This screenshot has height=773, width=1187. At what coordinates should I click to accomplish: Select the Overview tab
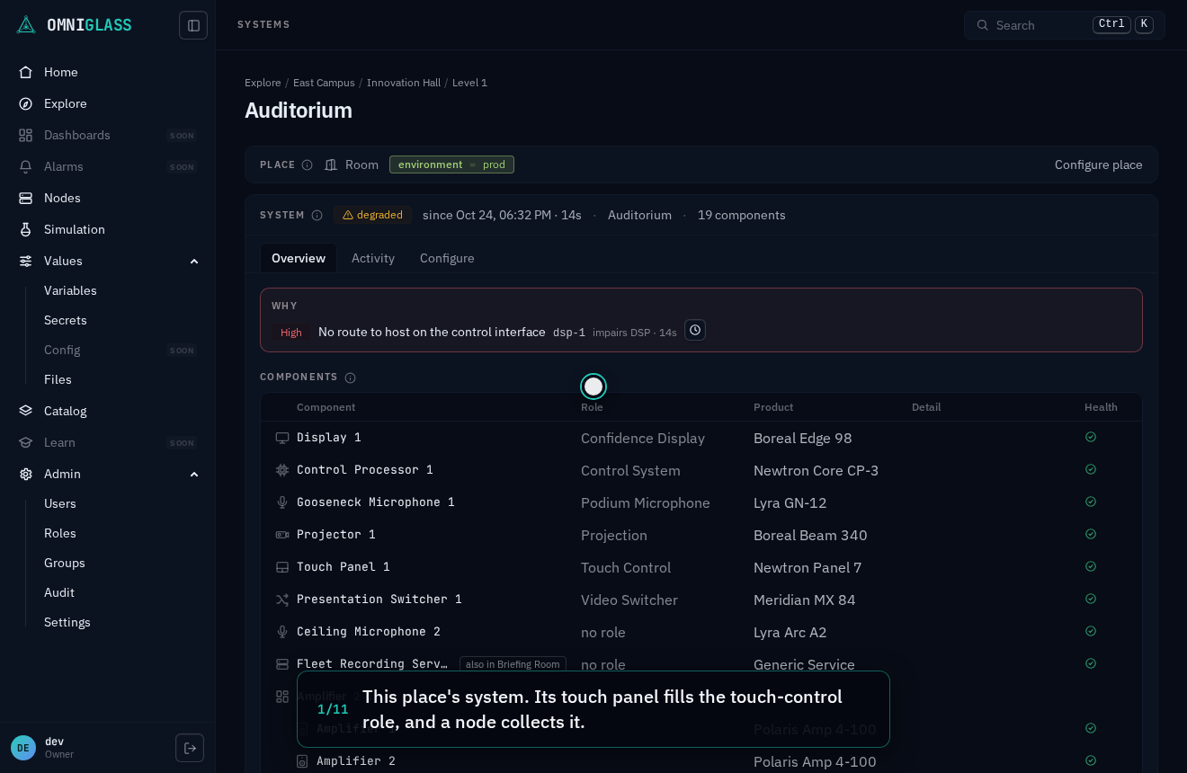[299, 258]
